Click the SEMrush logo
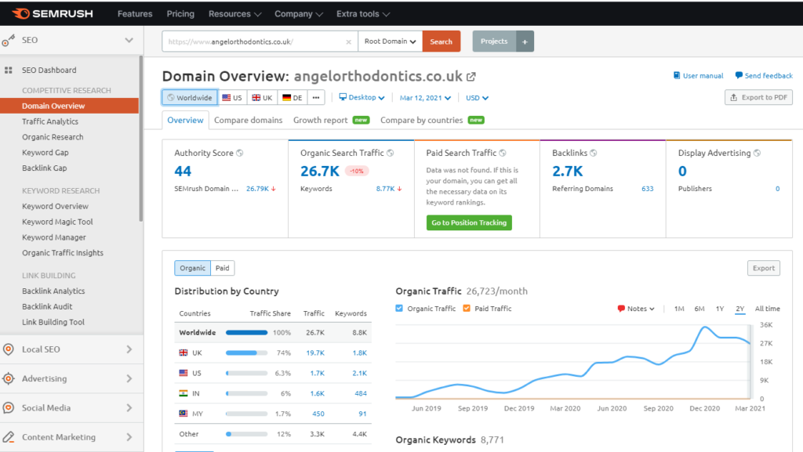Screen dimensions: 803x452 (53, 14)
